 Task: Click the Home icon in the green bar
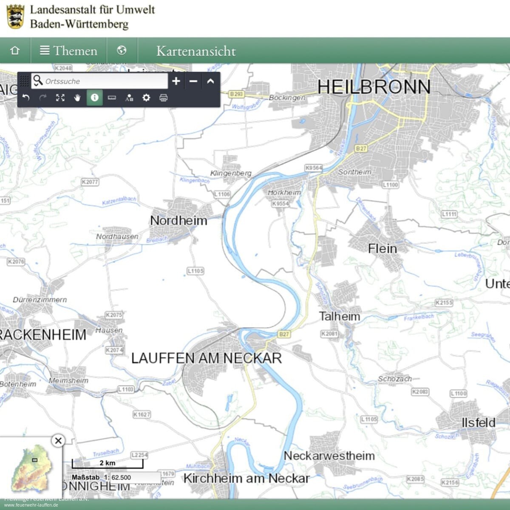15,51
